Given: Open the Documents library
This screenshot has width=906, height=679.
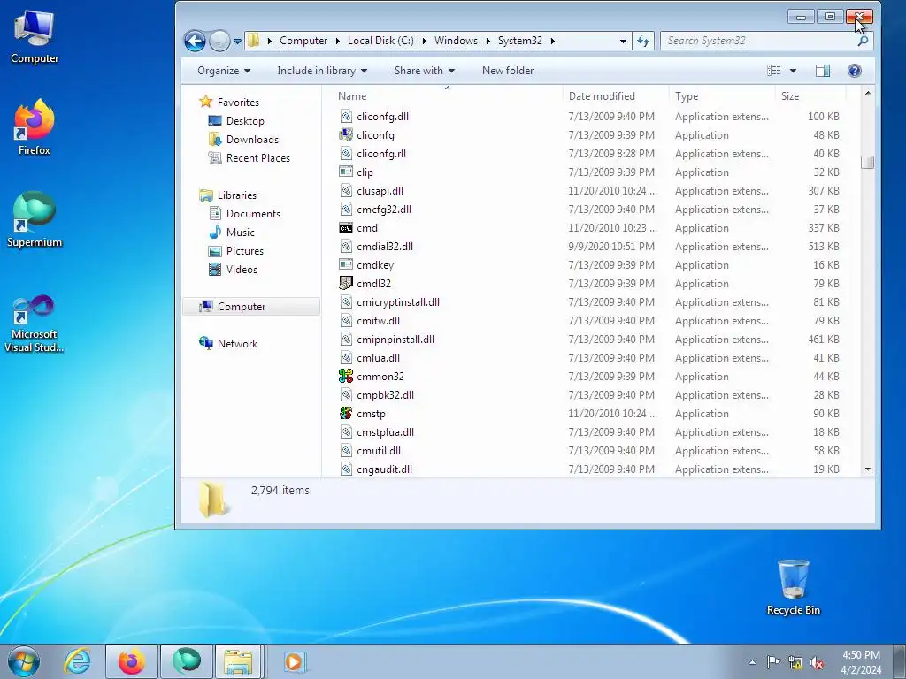Looking at the screenshot, I should 253,214.
